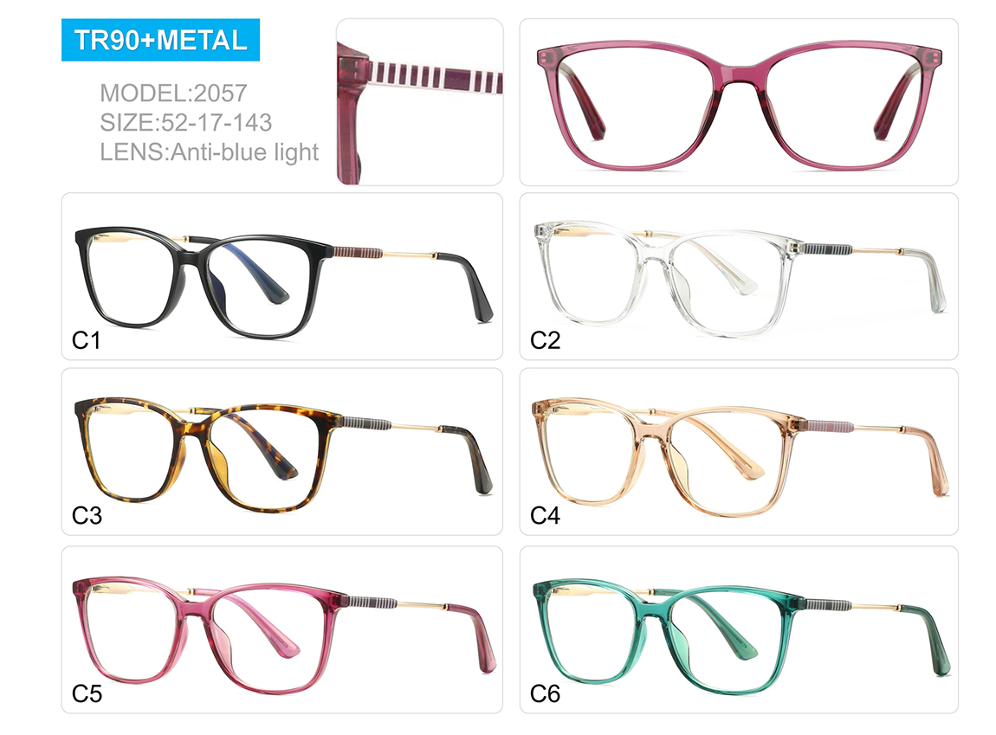Click the C4 color label
This screenshot has width=996, height=735.
(x=545, y=516)
